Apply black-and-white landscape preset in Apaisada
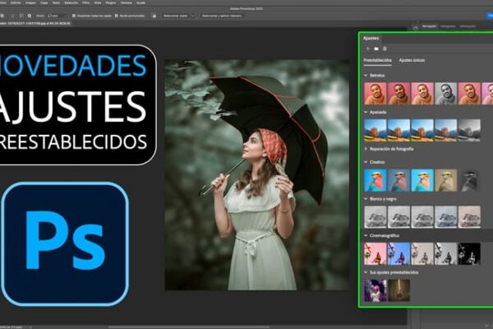This screenshot has width=493, height=329. (x=469, y=130)
